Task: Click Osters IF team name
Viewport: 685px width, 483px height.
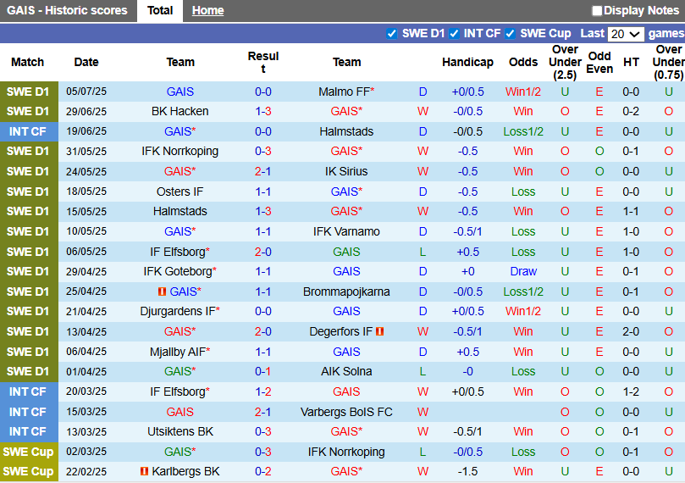Action: tap(180, 192)
